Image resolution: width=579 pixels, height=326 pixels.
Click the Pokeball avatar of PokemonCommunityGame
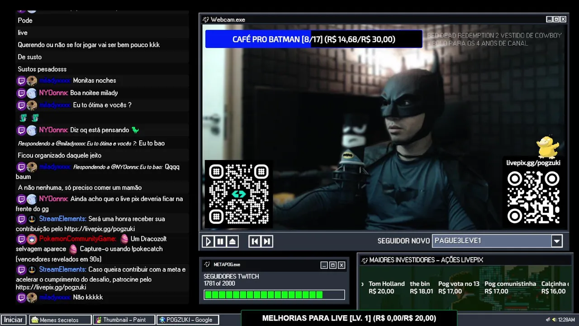pos(32,239)
